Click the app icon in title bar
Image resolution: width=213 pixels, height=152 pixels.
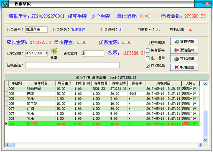(5, 4)
